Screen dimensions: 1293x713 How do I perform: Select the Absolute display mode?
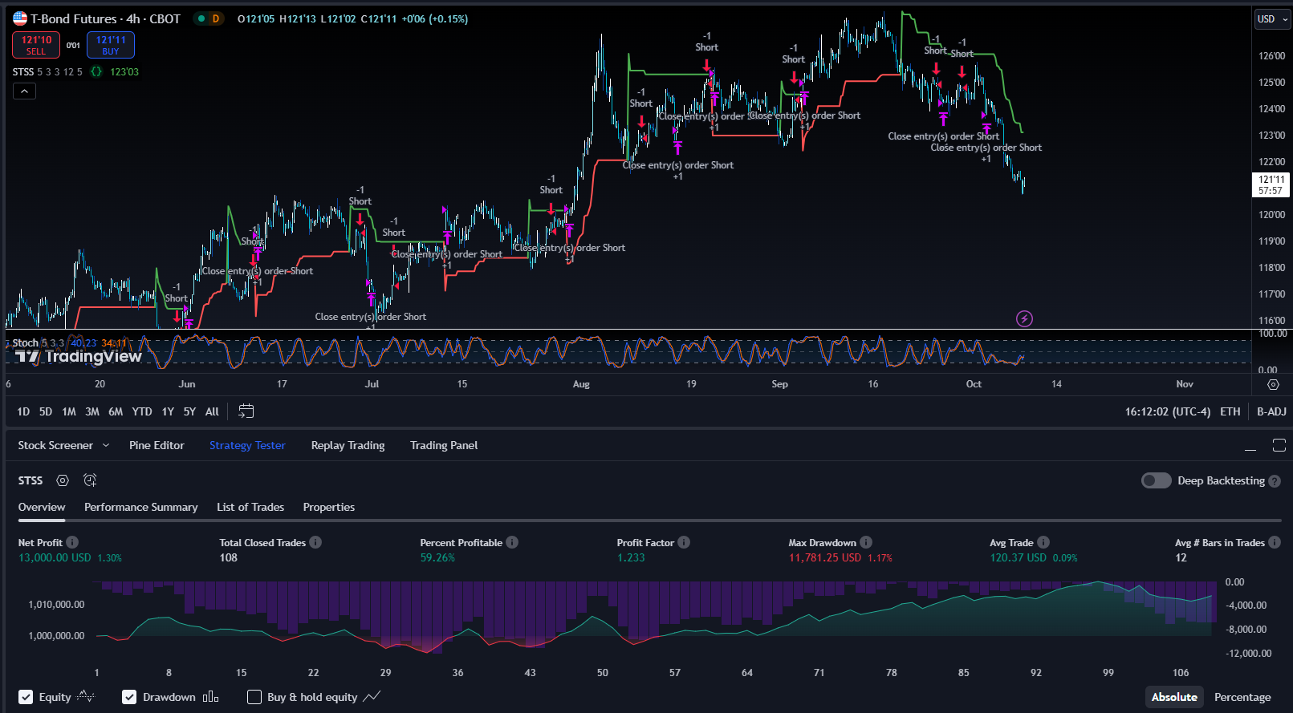coord(1174,697)
